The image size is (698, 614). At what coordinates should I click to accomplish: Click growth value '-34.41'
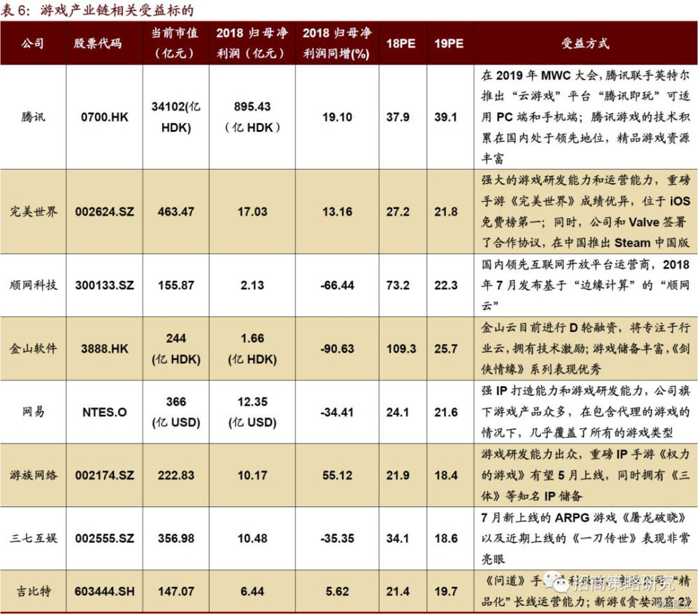pos(337,412)
